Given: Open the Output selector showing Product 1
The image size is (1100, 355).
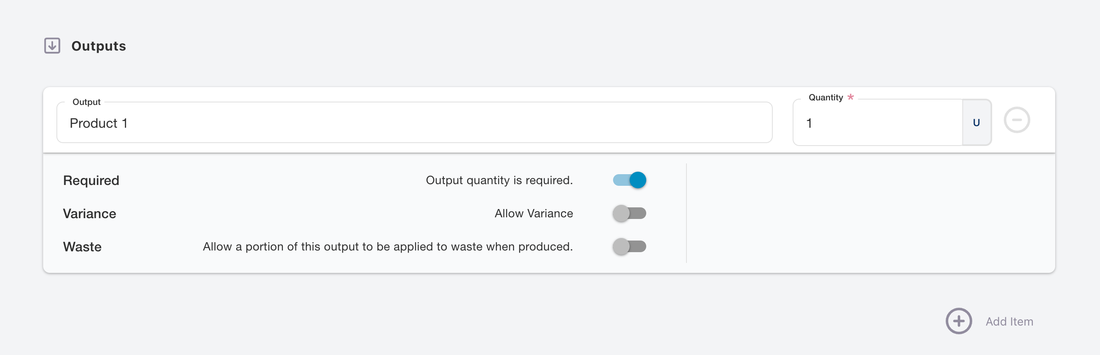Looking at the screenshot, I should (414, 123).
